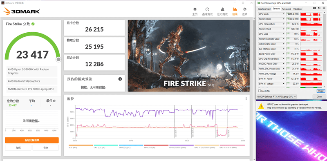
Task: Click the GPU-Z screenshot camera icon
Action: click(314, 8)
